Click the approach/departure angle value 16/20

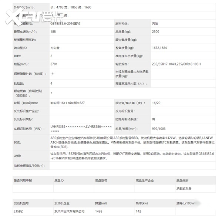156,103
